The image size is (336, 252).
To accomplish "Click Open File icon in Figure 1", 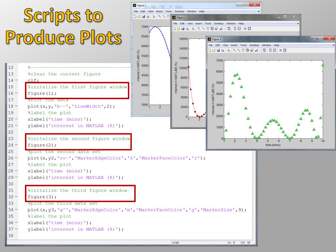I will [139, 16].
